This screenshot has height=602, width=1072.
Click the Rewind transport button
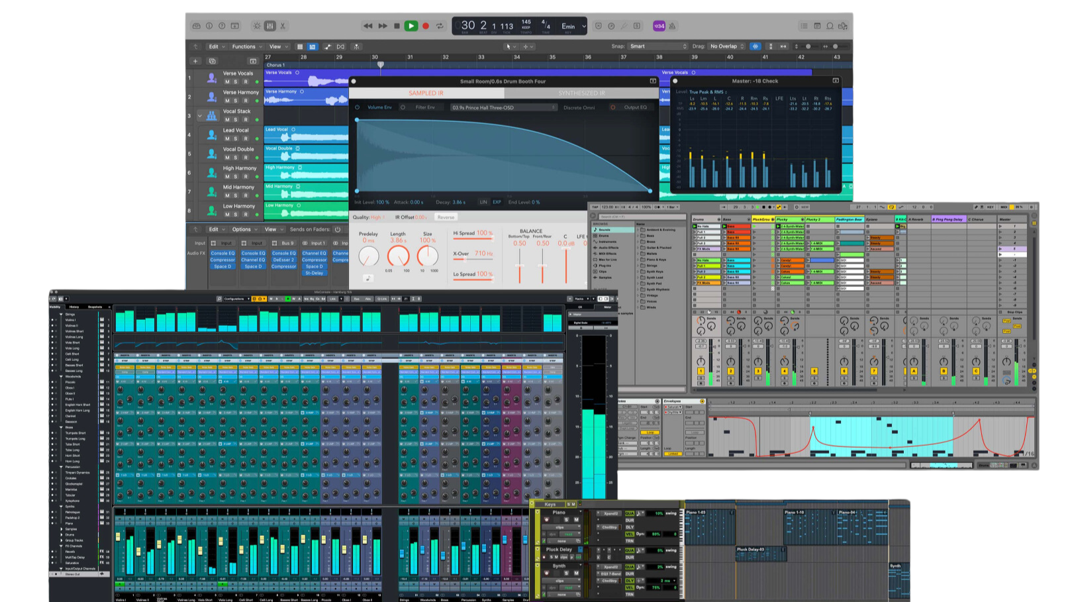(368, 26)
